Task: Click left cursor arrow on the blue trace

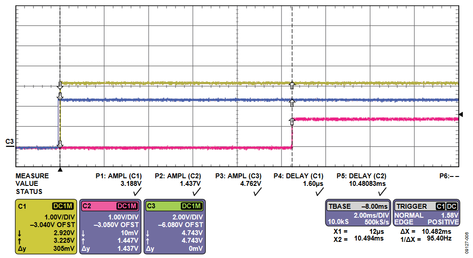Action: pos(60,96)
